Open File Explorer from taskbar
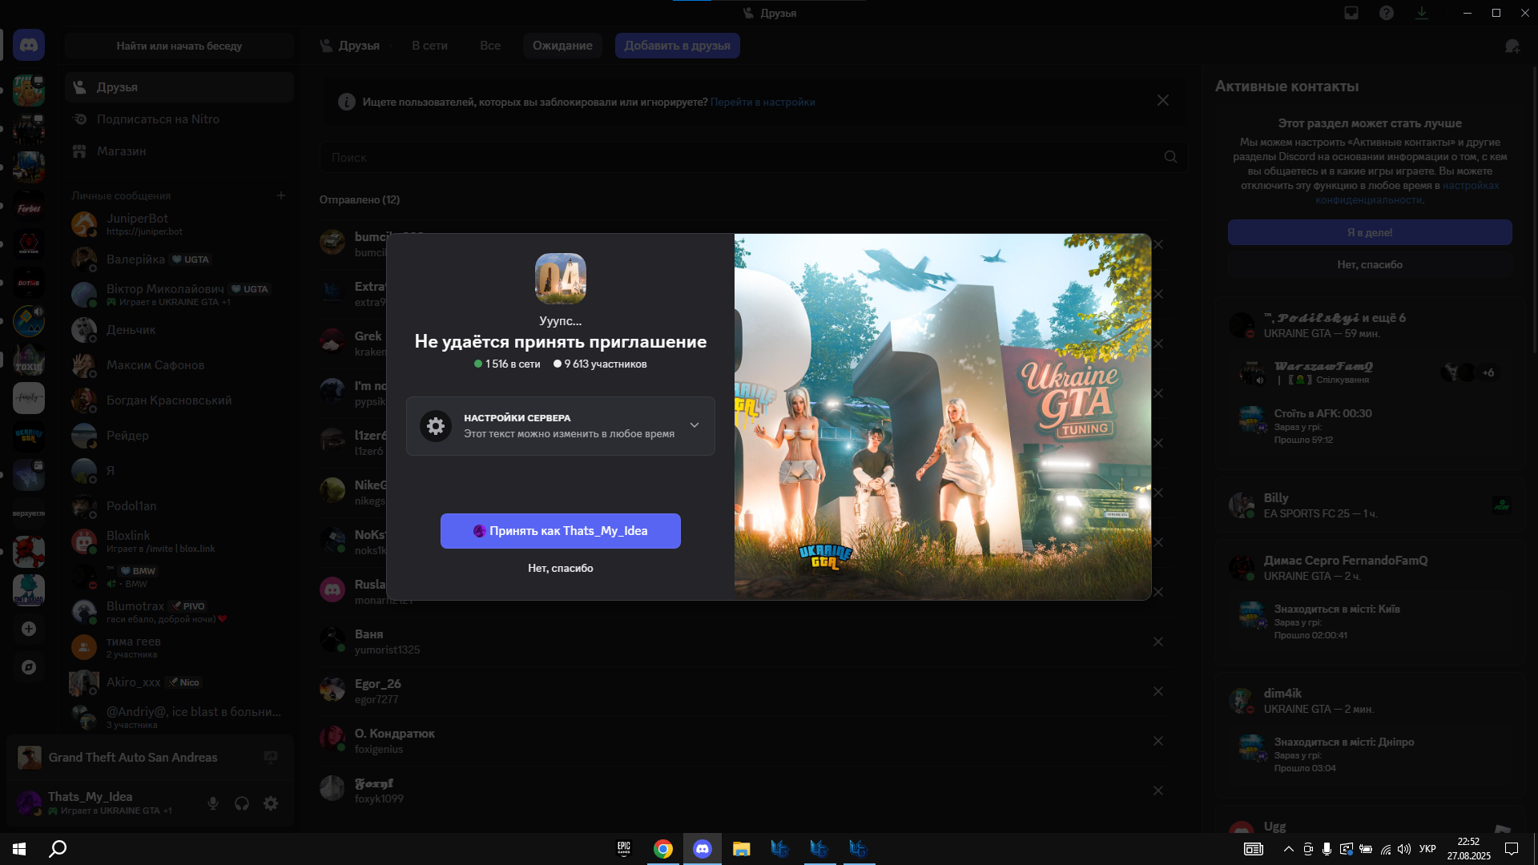This screenshot has height=865, width=1538. click(741, 849)
